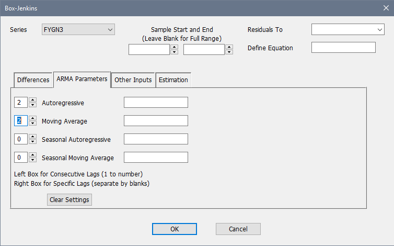Image resolution: width=394 pixels, height=246 pixels.
Task: Decrease the Sample End value spinner
Action: pos(229,52)
